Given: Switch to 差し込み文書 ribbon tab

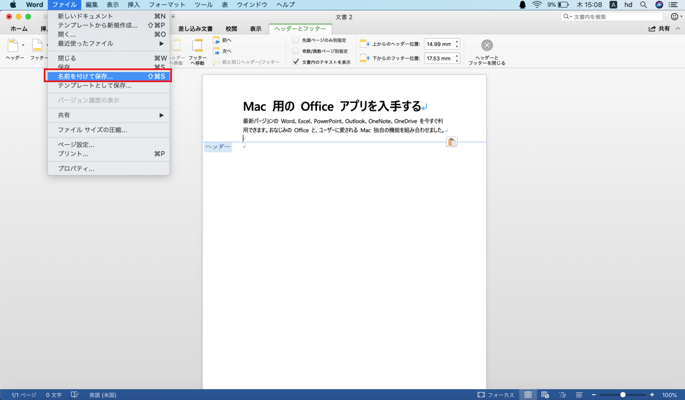Looking at the screenshot, I should (x=196, y=29).
